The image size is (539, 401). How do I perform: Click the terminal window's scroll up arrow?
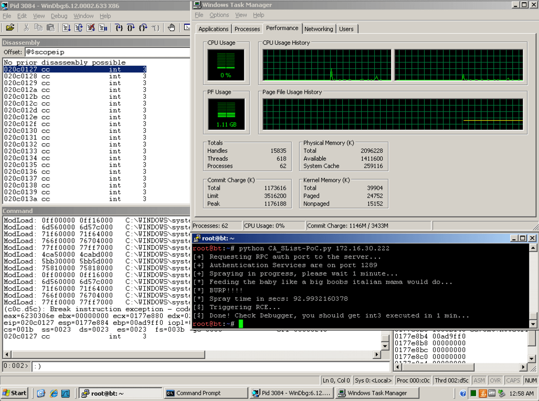[x=533, y=248]
